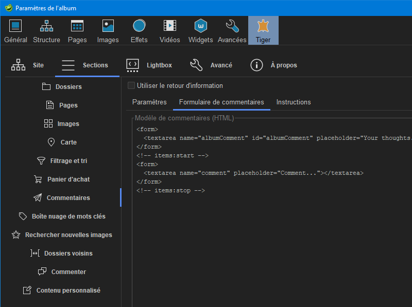Open the Dossiers section
Screen dimensions: 412x307
[62, 87]
